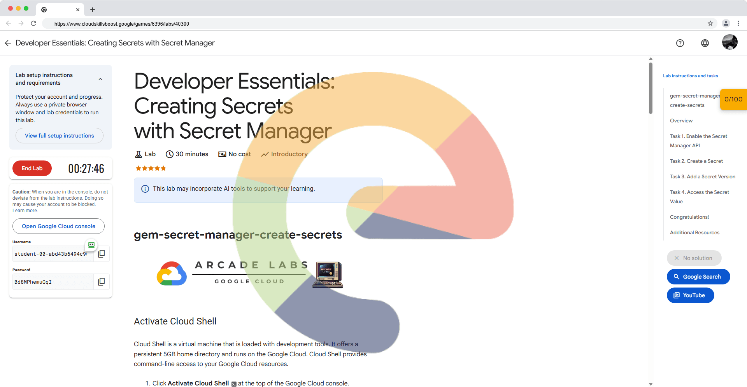Select the password text field
Viewport: 747px width, 387px height.
click(x=53, y=282)
